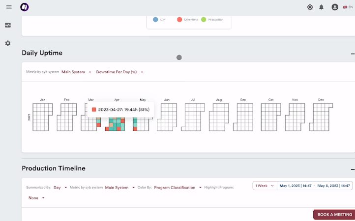This screenshot has width=355, height=221.
Task: Click the production timeline date range field
Action: click(315, 186)
